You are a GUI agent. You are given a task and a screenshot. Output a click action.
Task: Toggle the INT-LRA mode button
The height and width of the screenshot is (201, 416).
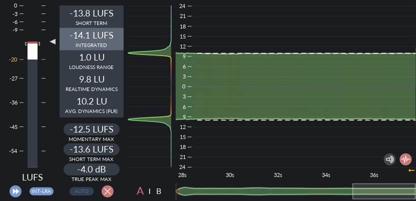(42, 191)
